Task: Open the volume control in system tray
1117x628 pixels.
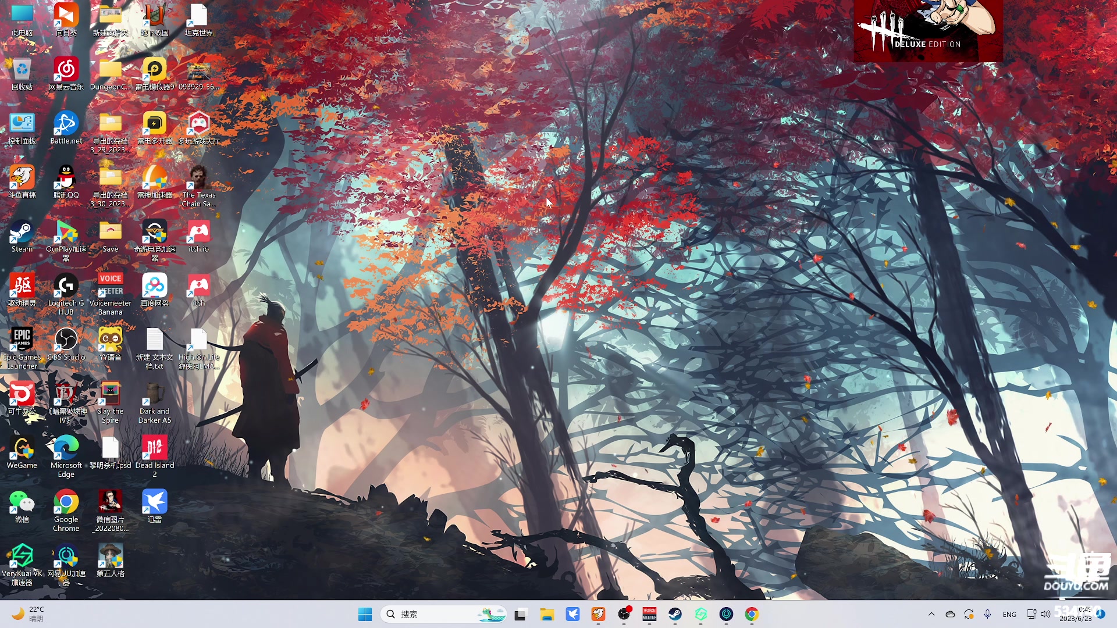Action: [x=1045, y=614]
